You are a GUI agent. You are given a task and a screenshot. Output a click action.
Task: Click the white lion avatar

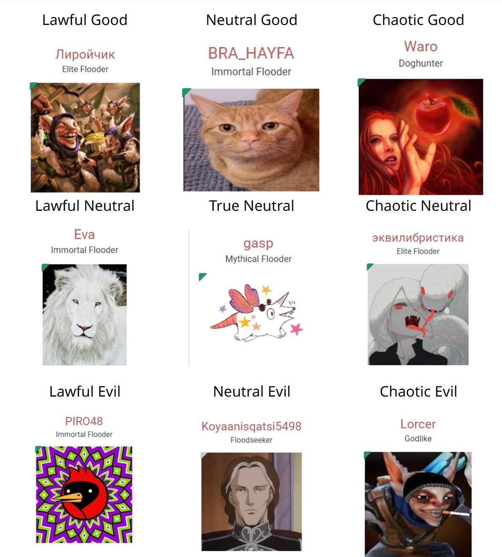click(85, 315)
